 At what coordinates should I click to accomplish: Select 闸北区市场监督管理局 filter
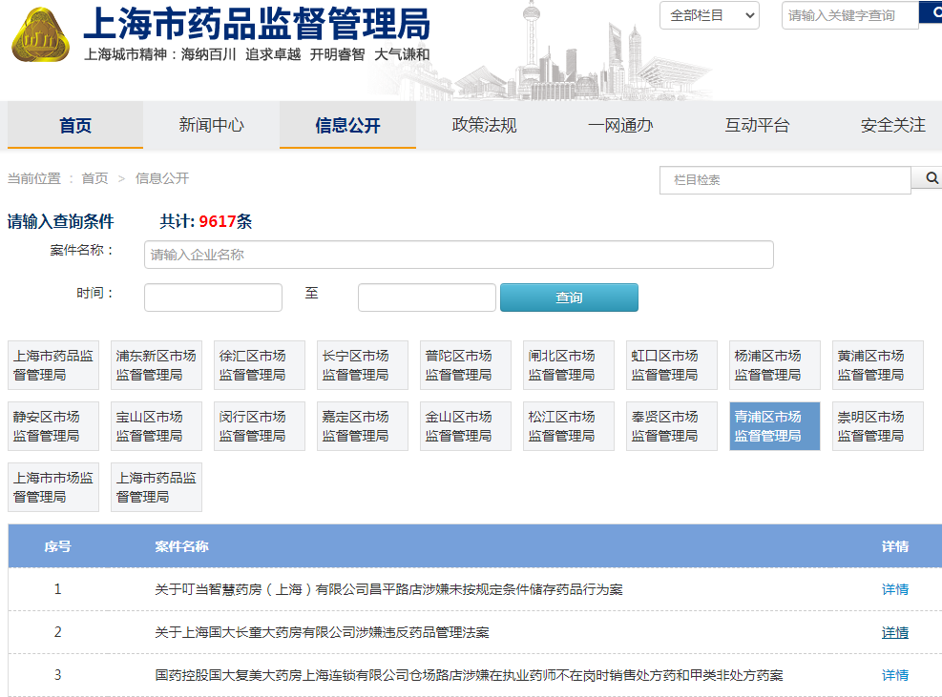tap(569, 365)
